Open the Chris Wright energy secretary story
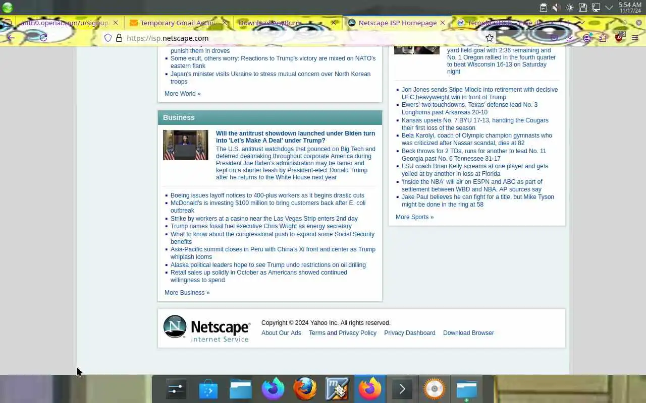646x403 pixels. pyautogui.click(x=261, y=226)
